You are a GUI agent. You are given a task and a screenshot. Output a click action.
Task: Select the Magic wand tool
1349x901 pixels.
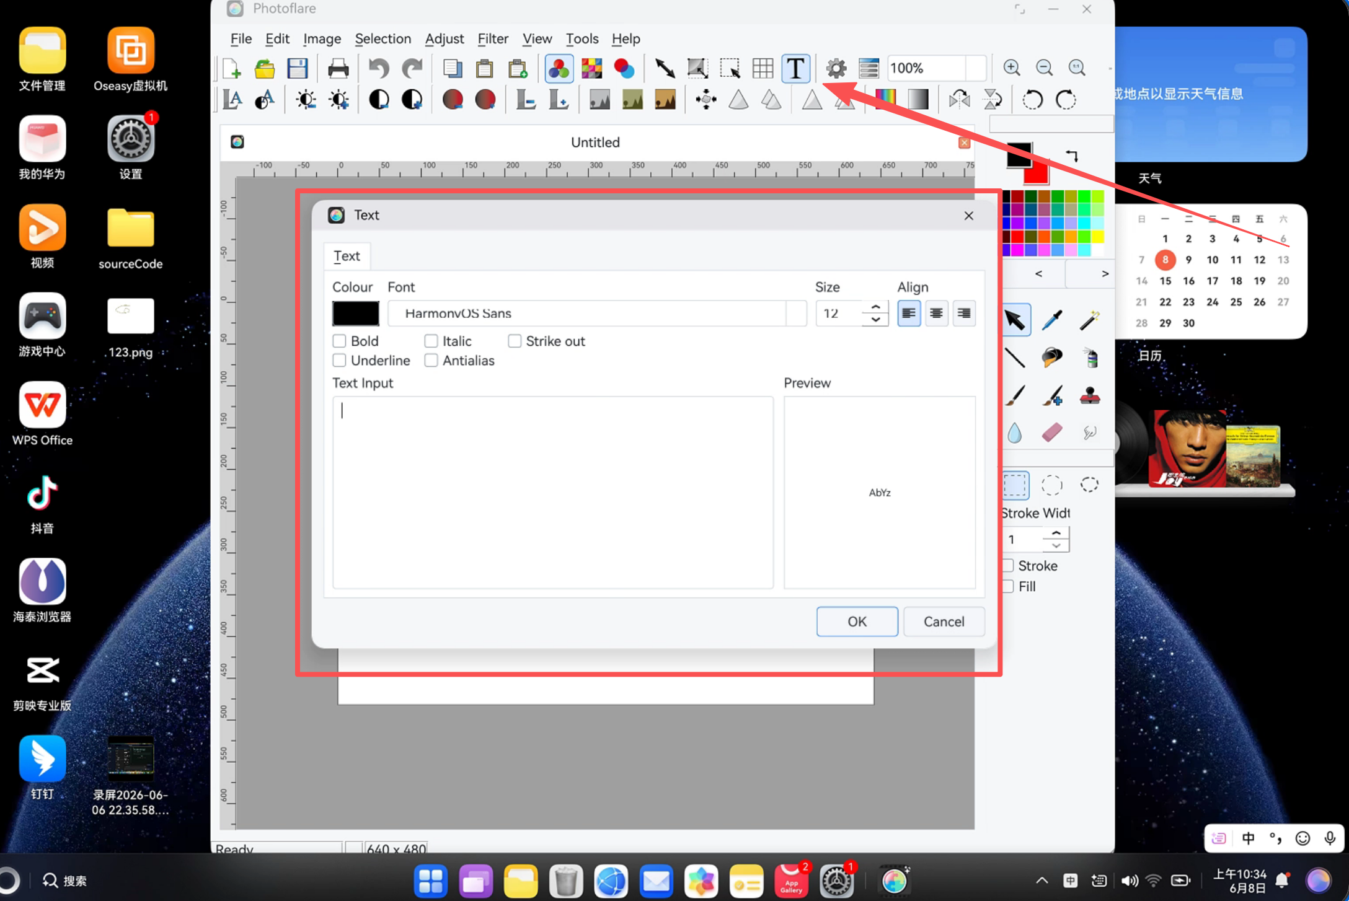(x=1089, y=320)
